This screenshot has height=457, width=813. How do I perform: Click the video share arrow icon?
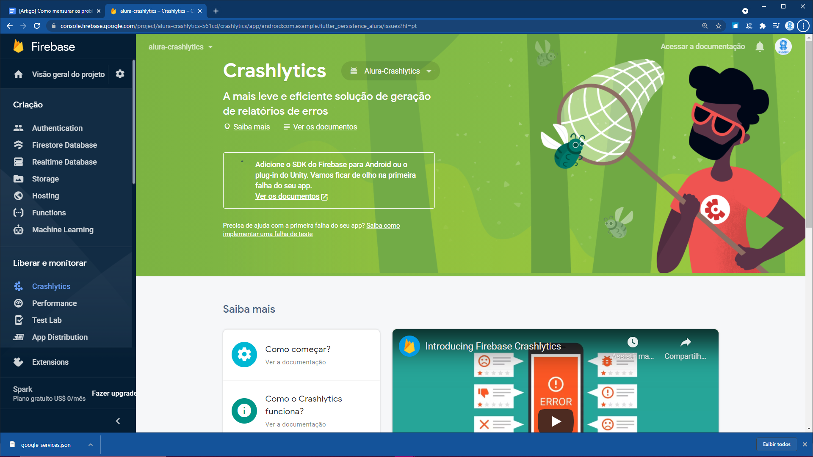coord(686,342)
